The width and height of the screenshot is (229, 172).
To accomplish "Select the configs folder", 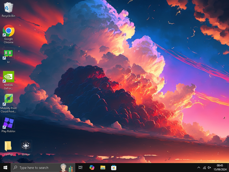I will 8,148.
